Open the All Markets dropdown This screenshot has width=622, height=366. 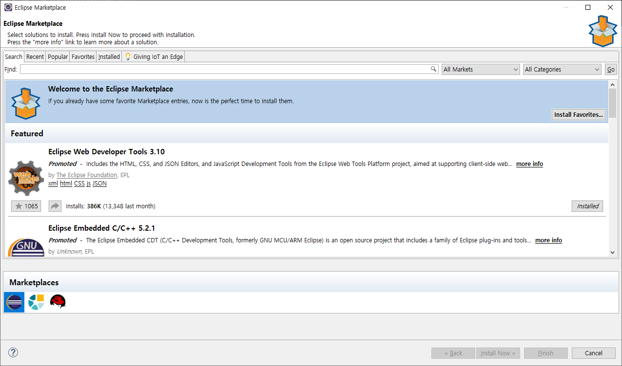481,70
